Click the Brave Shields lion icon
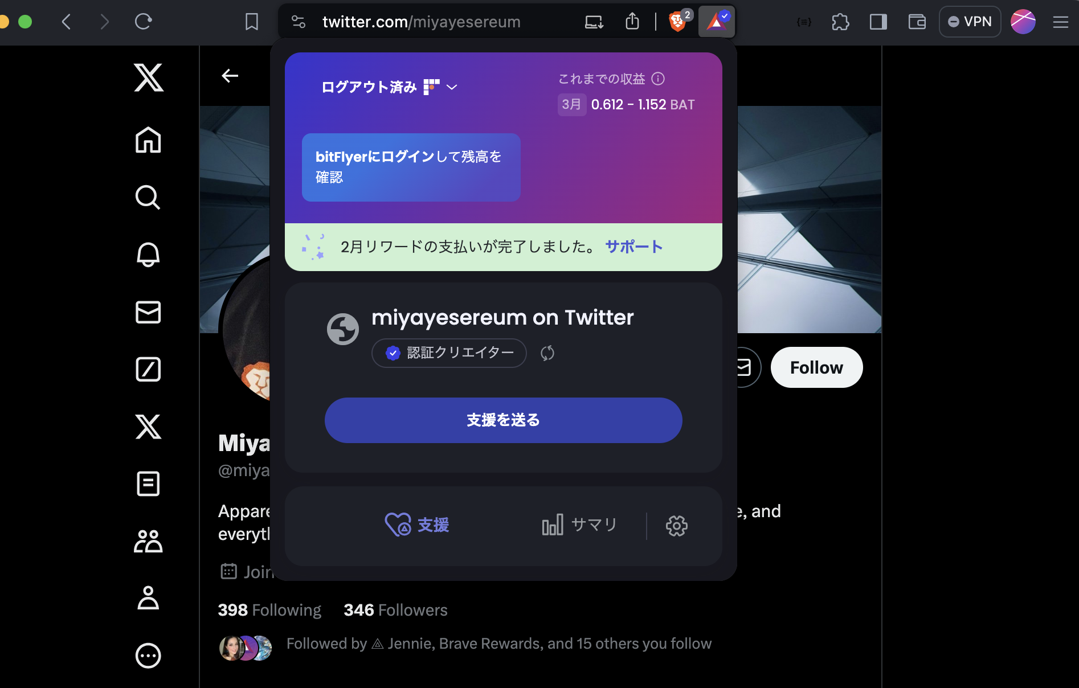 [x=677, y=22]
